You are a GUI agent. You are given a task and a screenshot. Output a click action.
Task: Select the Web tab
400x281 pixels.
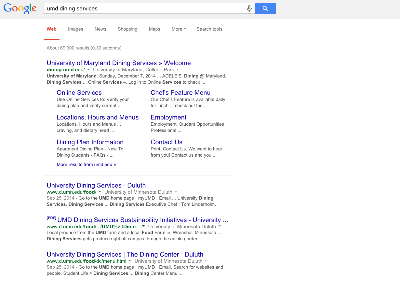pyautogui.click(x=52, y=29)
